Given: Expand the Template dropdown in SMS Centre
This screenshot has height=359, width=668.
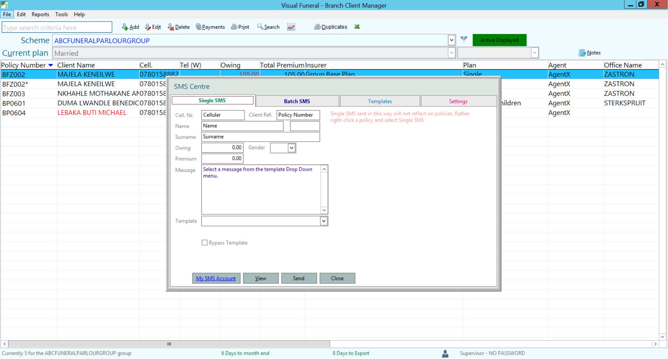Looking at the screenshot, I should [x=324, y=221].
